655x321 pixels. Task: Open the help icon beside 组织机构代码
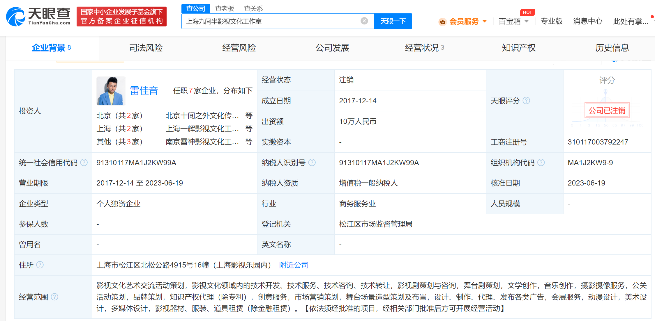pyautogui.click(x=541, y=163)
